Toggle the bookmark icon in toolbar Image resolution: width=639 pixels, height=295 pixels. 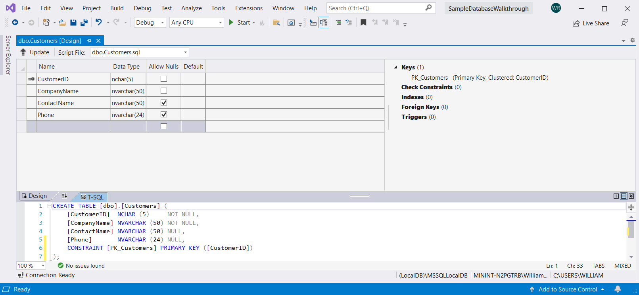tap(363, 23)
